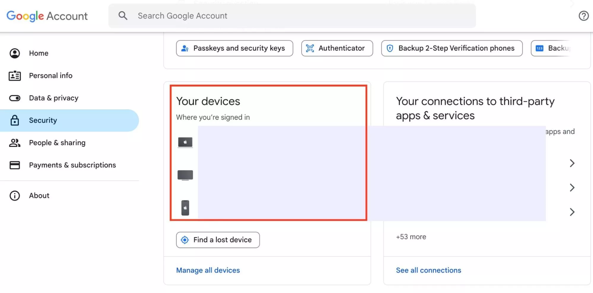Focus the Search Google Account field

[x=297, y=16]
